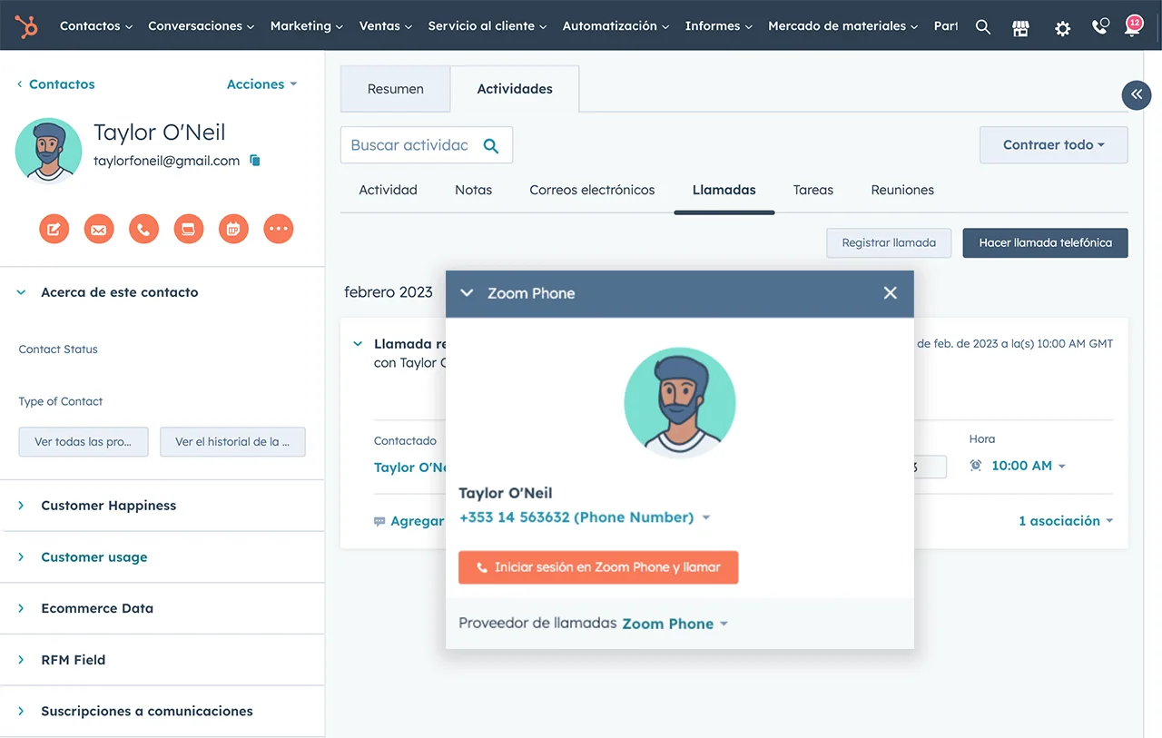Switch to the Reuniones sub-tab
Screen dimensions: 1162x738
(902, 190)
